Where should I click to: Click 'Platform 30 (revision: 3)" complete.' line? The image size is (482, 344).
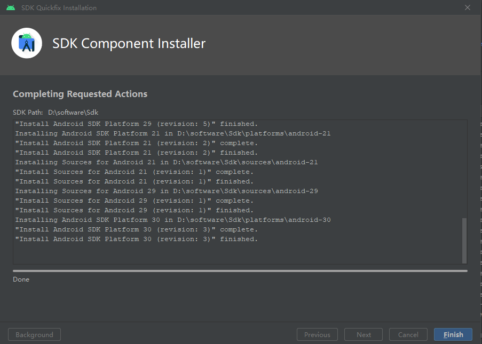pos(137,229)
